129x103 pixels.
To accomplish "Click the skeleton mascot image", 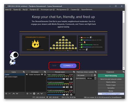I will (x=14, y=58).
